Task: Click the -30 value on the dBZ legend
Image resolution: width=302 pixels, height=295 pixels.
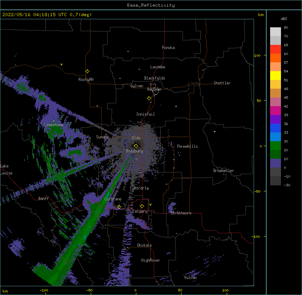Action: 287,185
